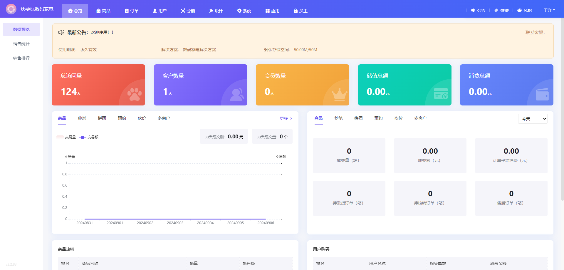Select 商品 tab in today stats panel

point(318,118)
